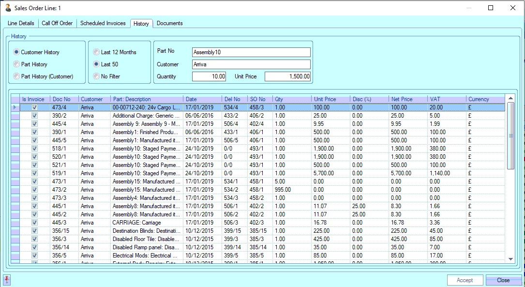The height and width of the screenshot is (287, 525).
Task: Open the Documents tab
Action: click(x=169, y=23)
